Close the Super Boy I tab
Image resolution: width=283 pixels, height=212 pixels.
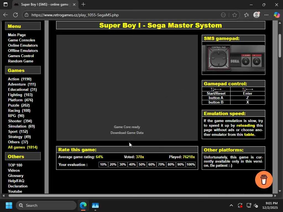(74, 5)
